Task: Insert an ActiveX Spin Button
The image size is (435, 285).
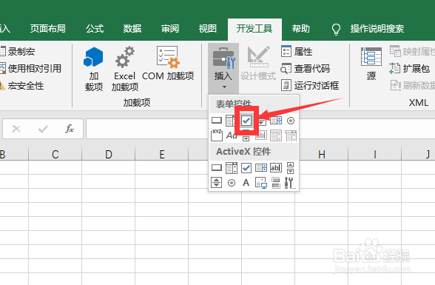Action: [216, 183]
